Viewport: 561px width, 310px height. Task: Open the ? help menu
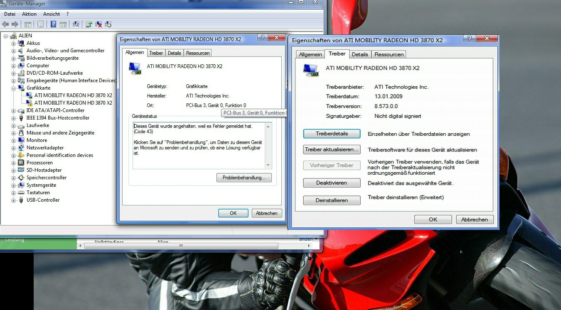[x=67, y=14]
